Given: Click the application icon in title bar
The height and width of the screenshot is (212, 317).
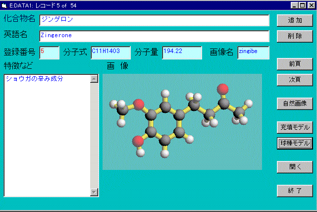Looking at the screenshot, I should click(4, 5).
